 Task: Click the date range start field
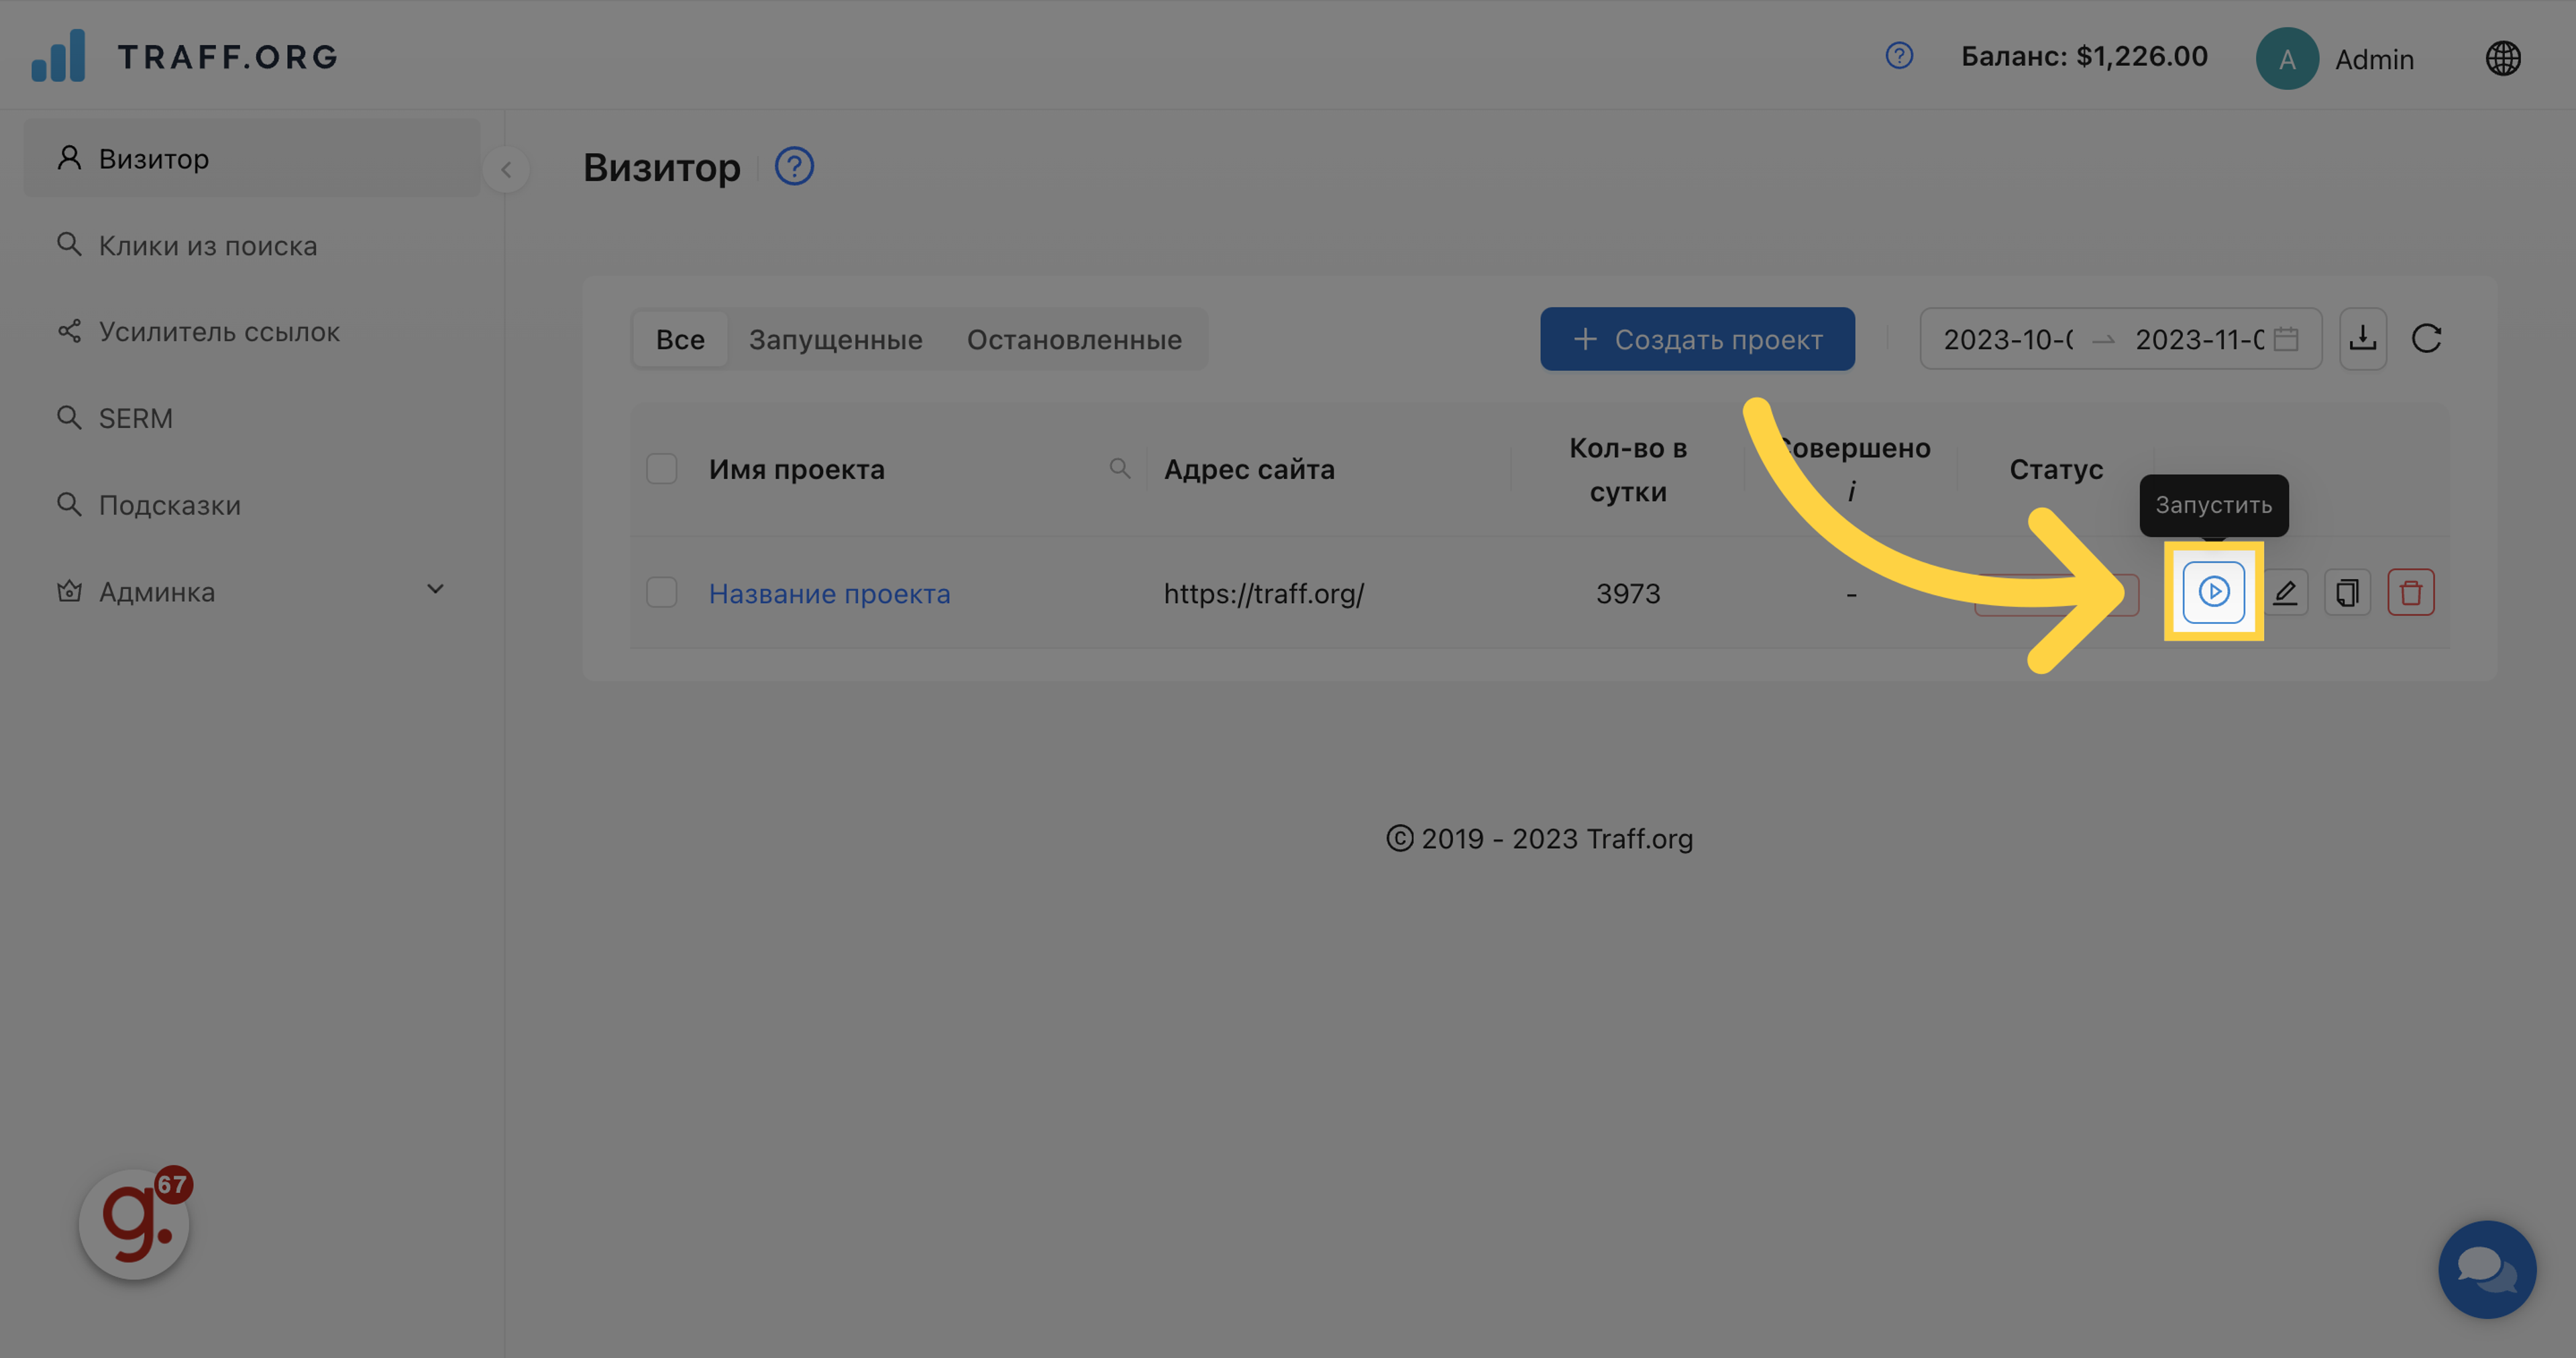[x=2008, y=339]
